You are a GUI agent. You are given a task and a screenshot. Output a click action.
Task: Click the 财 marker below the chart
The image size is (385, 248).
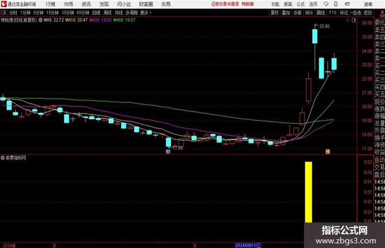pos(168,151)
